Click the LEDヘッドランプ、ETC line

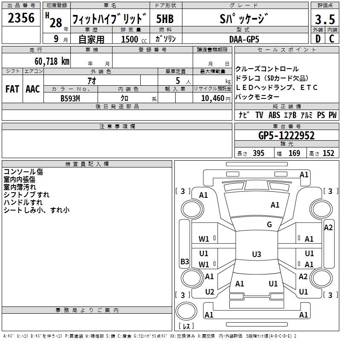[x=277, y=87]
